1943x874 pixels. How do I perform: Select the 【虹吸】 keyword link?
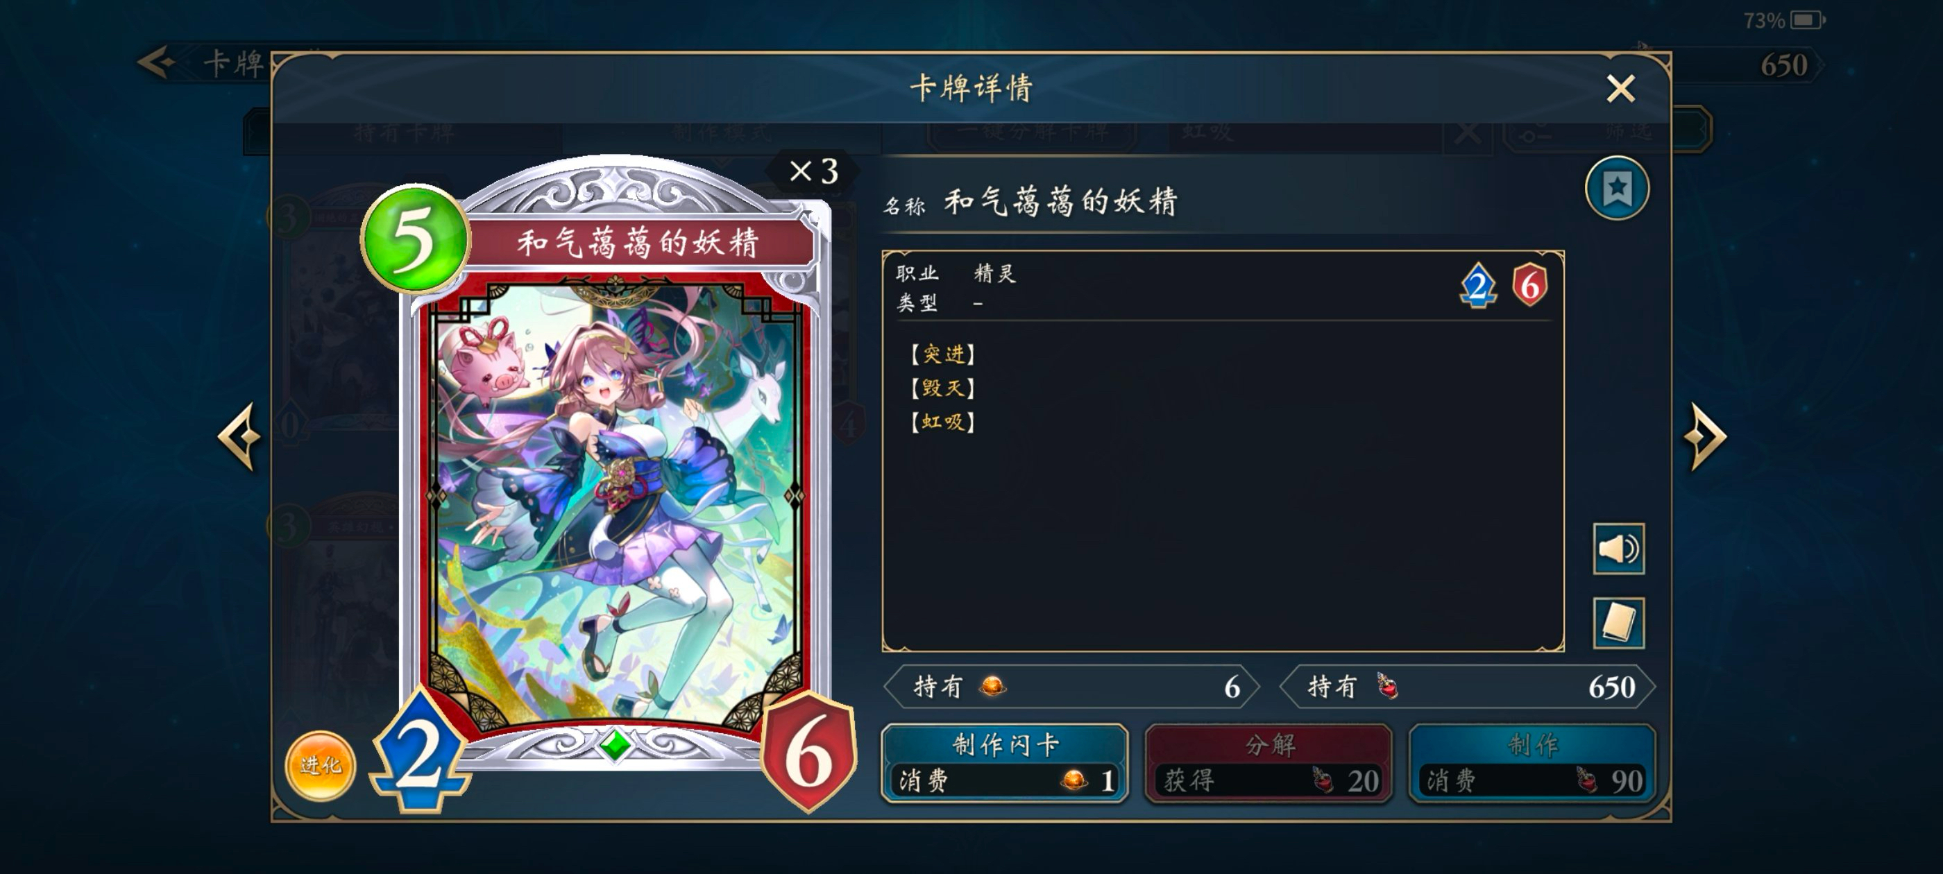pos(943,422)
